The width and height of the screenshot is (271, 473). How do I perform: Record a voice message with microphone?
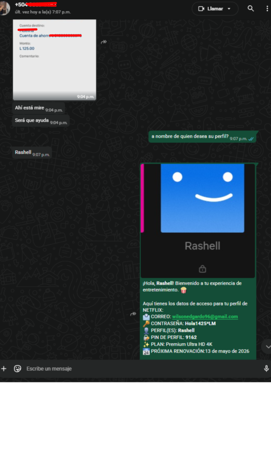(266, 369)
